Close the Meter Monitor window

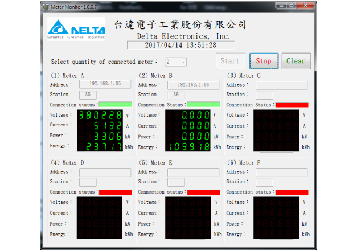click(305, 6)
